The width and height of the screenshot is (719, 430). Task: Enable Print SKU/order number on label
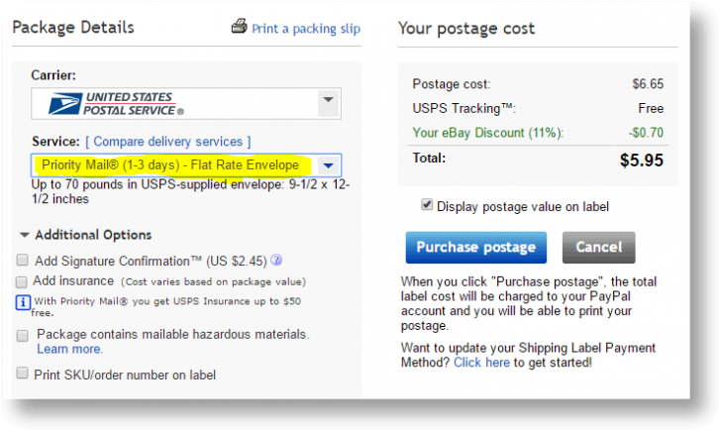click(x=22, y=374)
